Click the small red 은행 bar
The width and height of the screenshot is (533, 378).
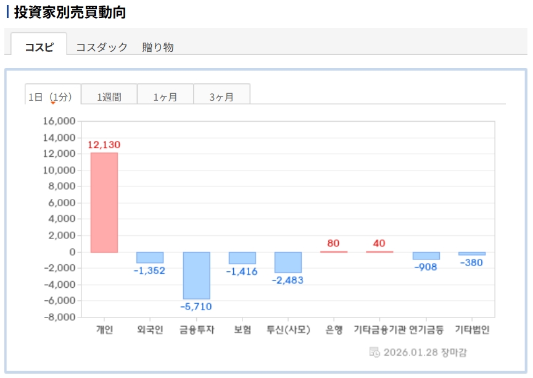[x=334, y=251]
